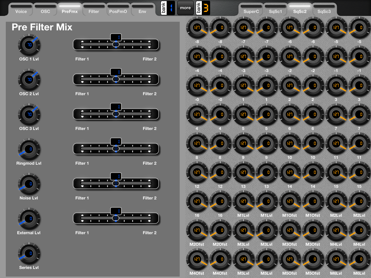Click the step 6 knob showing 0

(x=313, y=114)
